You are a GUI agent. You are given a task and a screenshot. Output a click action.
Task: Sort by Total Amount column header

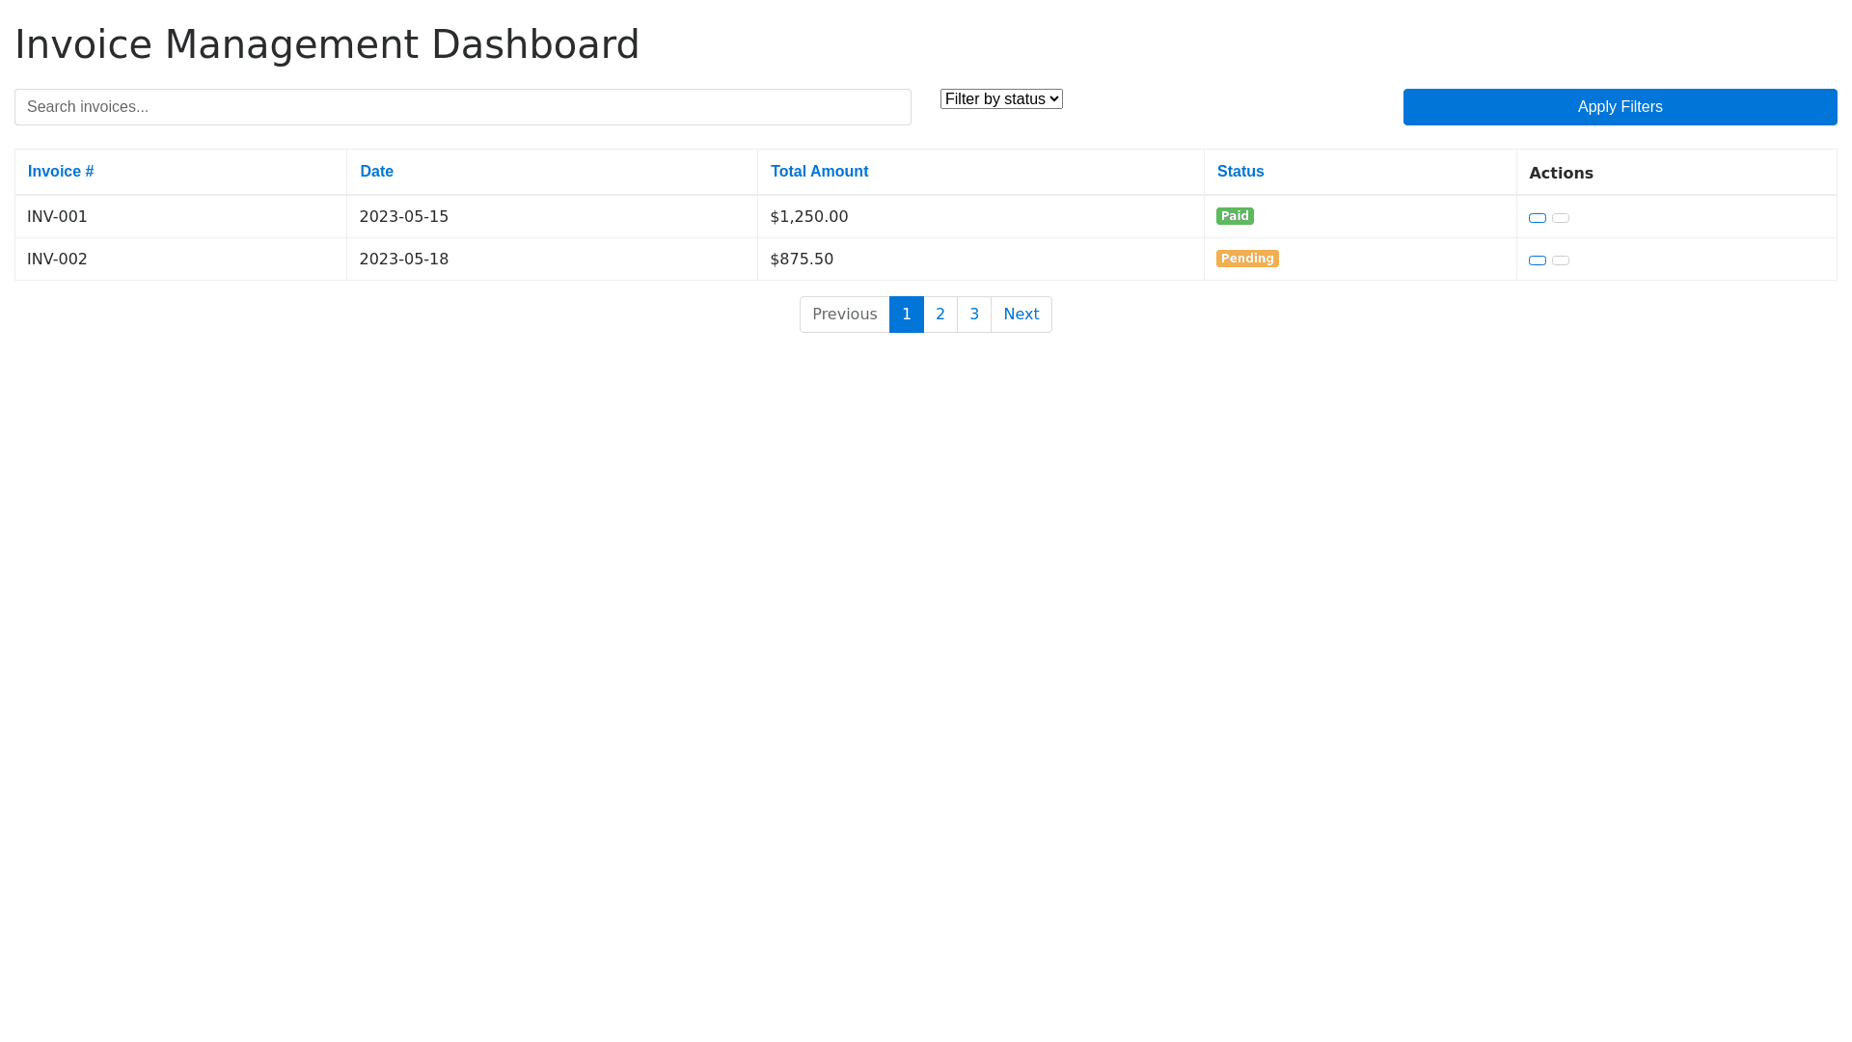[x=819, y=172]
